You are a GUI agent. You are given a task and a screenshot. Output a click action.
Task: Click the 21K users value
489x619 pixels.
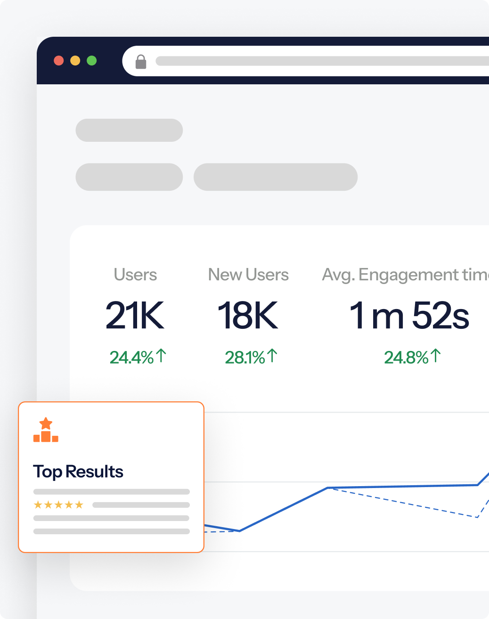coord(135,316)
